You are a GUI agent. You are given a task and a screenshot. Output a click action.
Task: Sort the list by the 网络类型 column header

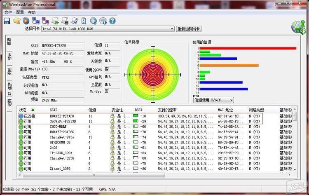pyautogui.click(x=256, y=110)
